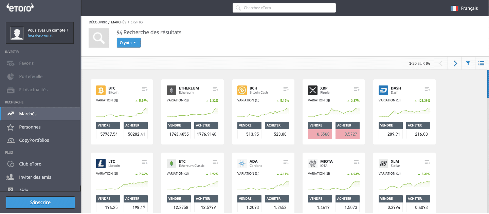
Task: Click XLM Acheter price 0.4093
Action: (x=418, y=208)
